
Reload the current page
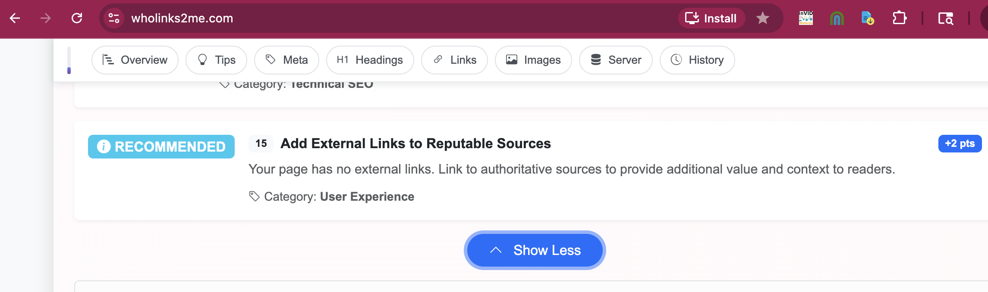tap(77, 18)
